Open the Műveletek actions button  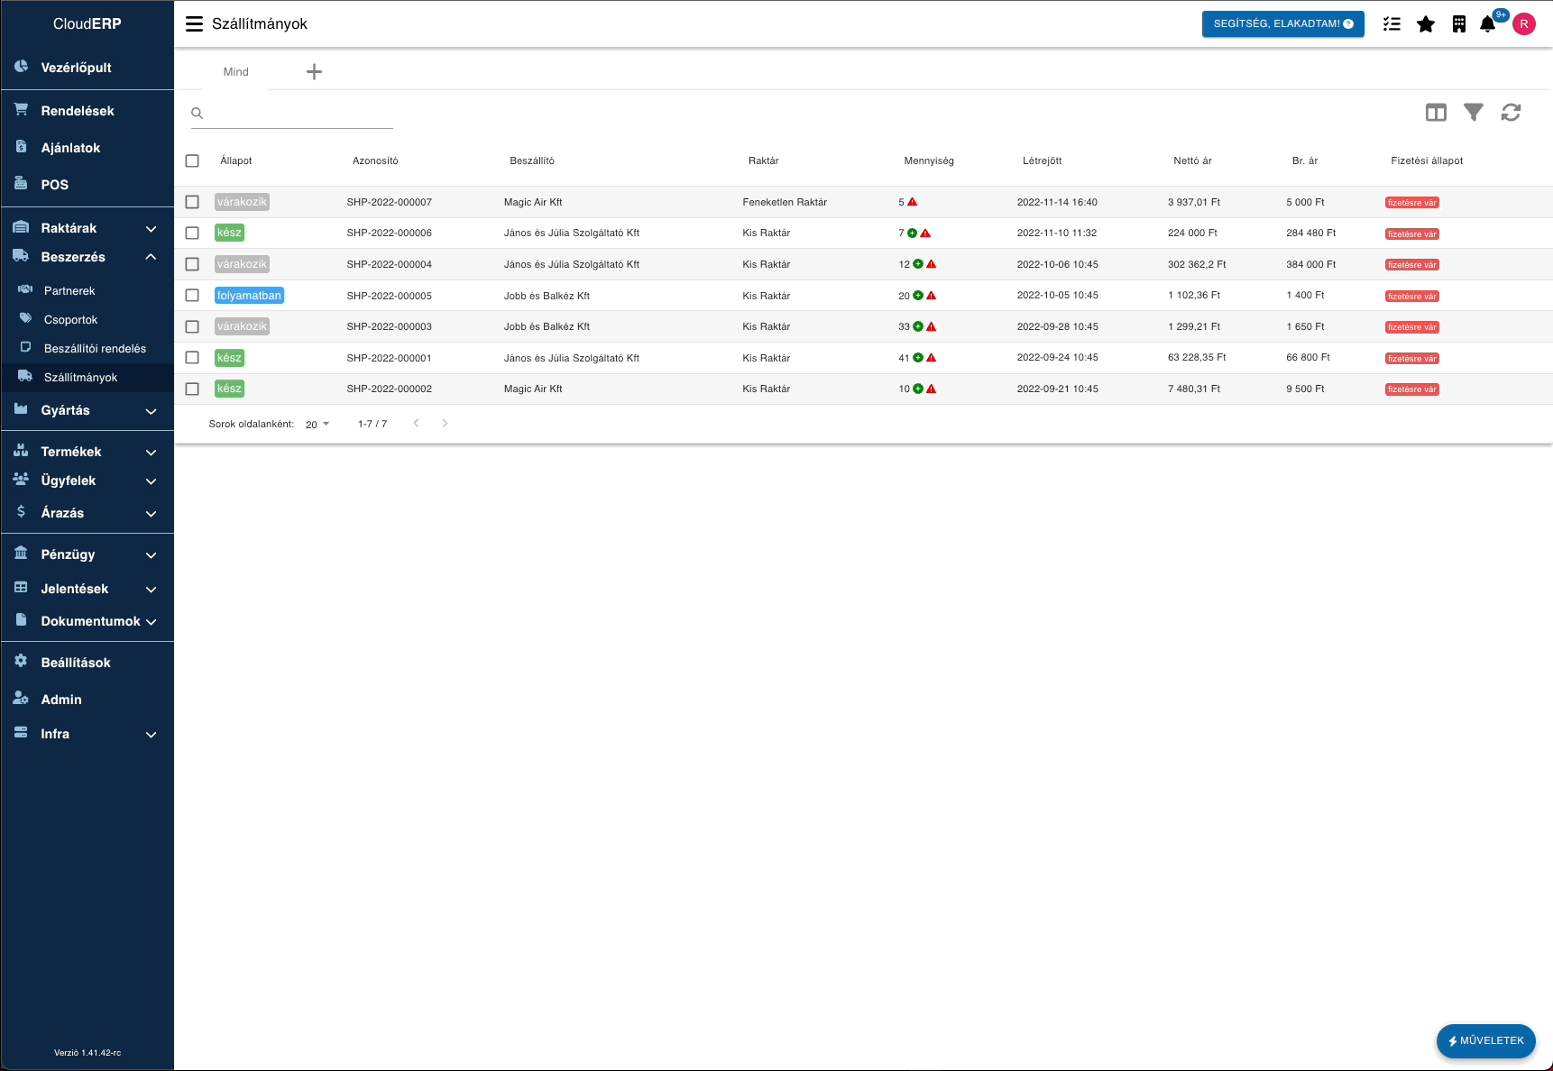point(1485,1040)
